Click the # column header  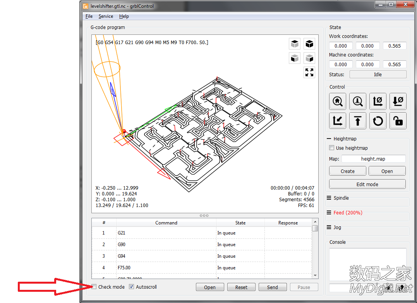pyautogui.click(x=104, y=223)
